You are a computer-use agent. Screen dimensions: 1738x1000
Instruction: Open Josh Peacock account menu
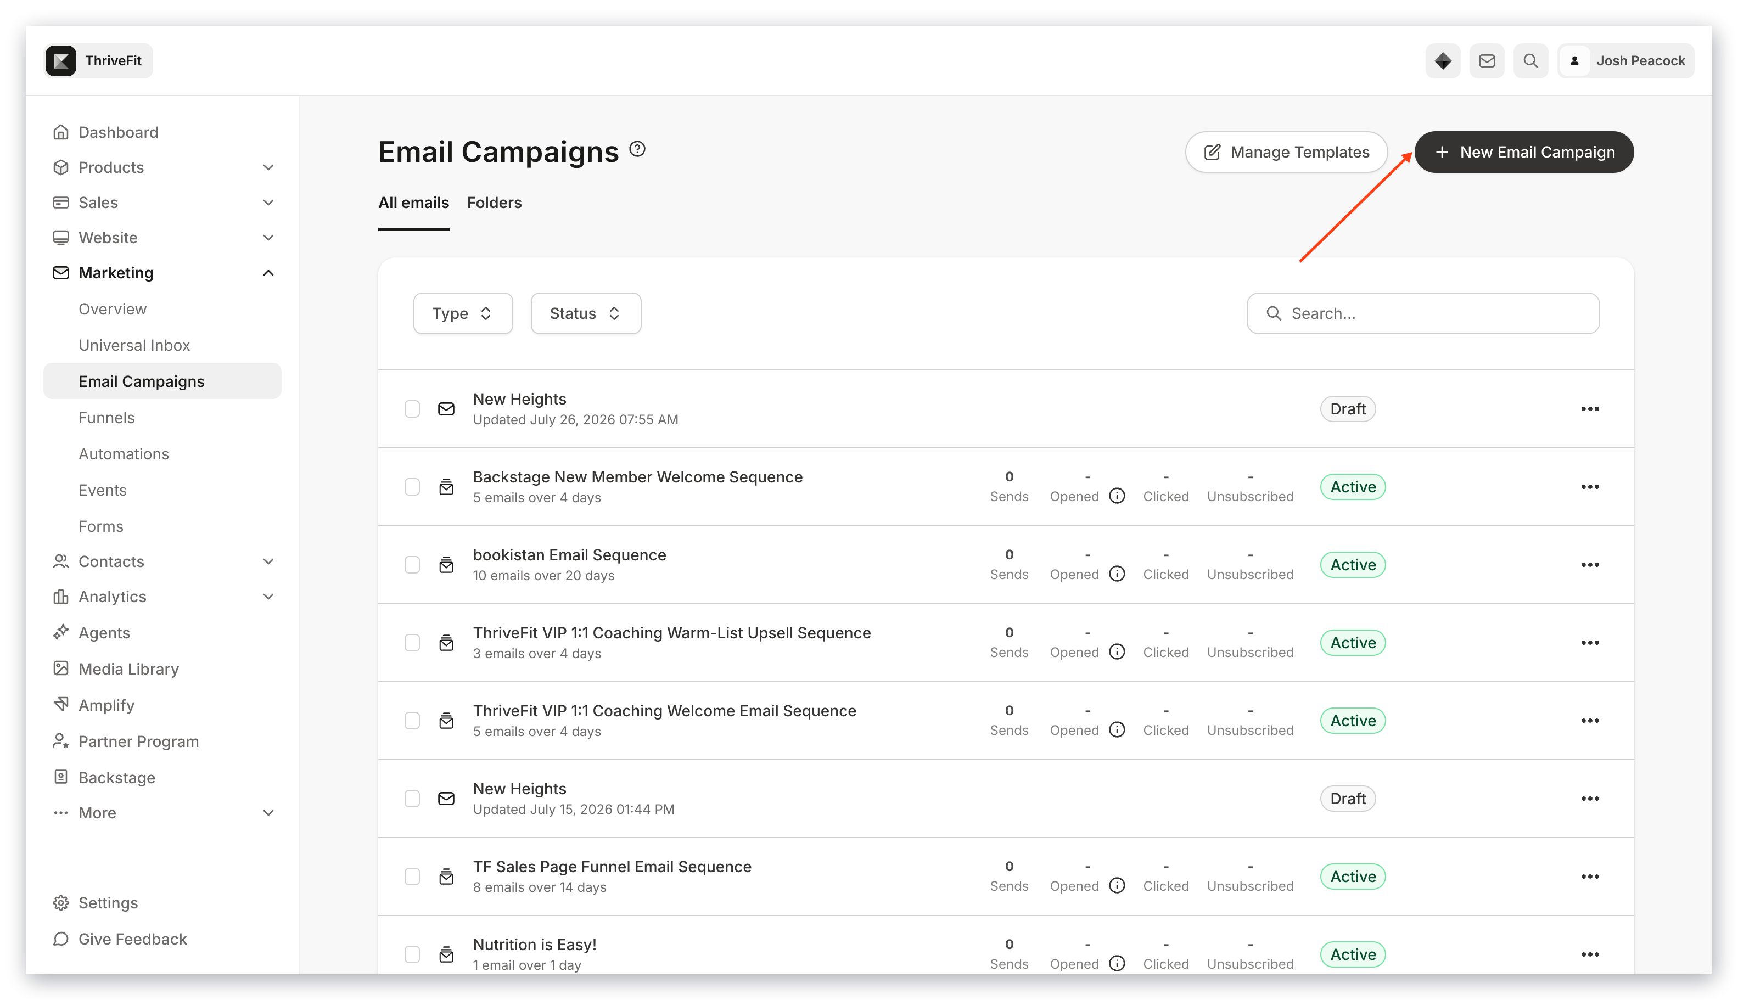click(x=1625, y=60)
